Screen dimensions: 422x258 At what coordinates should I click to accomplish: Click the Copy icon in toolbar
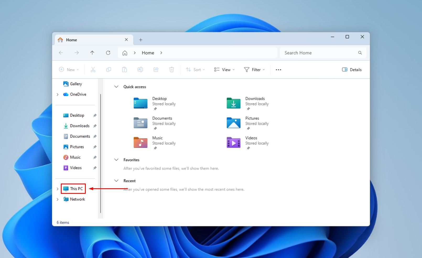[109, 69]
